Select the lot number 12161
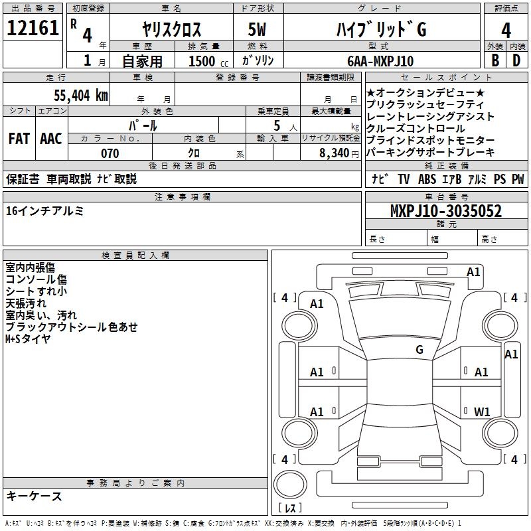This screenshot has height=531, width=531. tap(33, 29)
